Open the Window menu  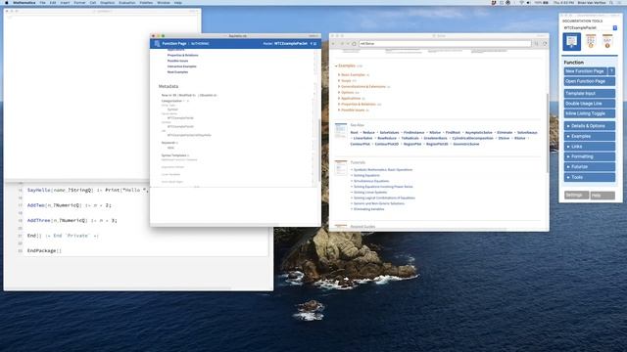coord(164,2)
